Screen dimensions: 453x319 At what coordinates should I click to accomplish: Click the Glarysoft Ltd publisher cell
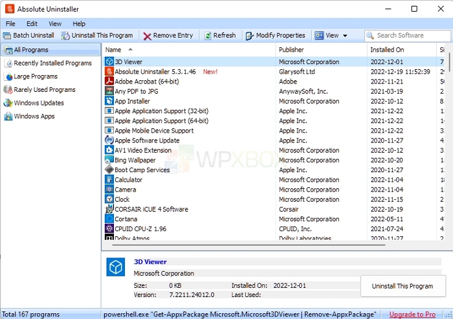pyautogui.click(x=296, y=72)
